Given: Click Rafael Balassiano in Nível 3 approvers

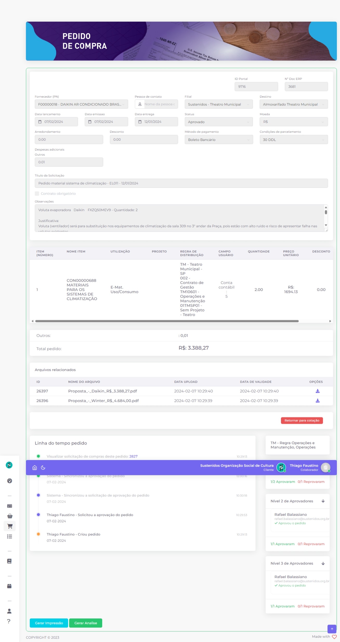Looking at the screenshot, I should tap(291, 577).
